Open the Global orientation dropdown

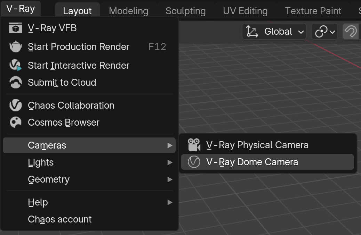(274, 32)
